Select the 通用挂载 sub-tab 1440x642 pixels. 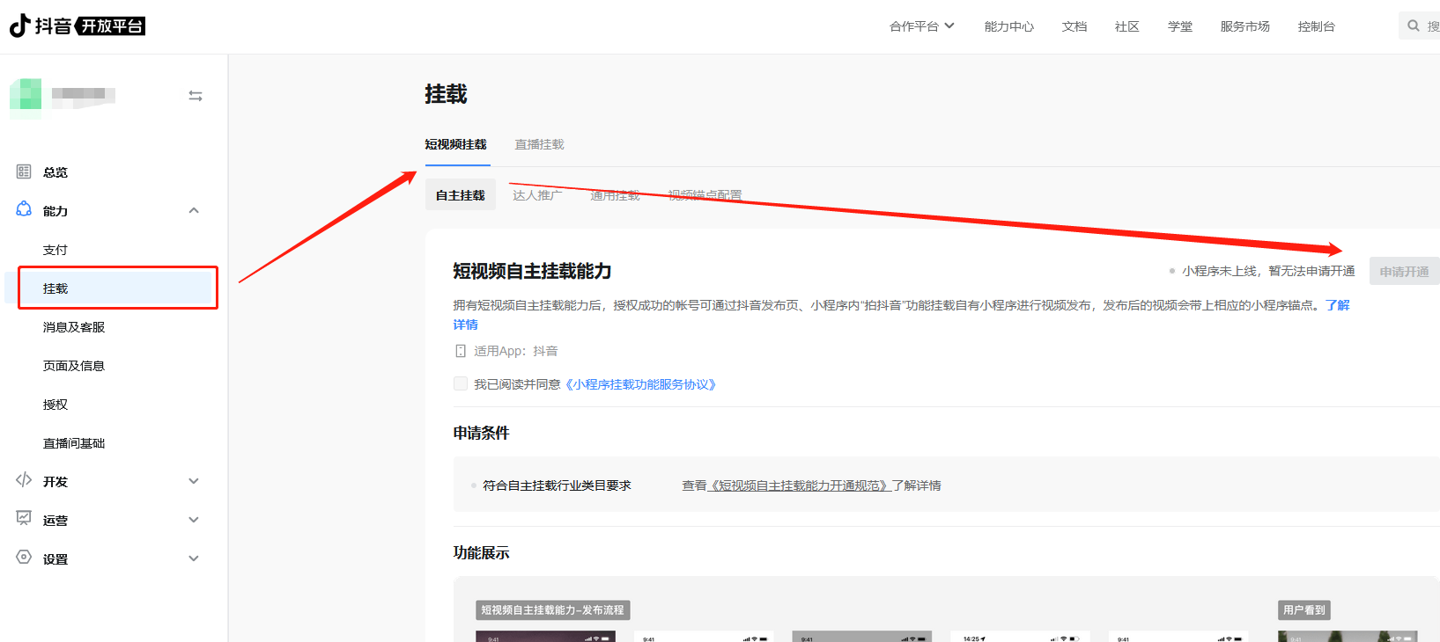[615, 195]
